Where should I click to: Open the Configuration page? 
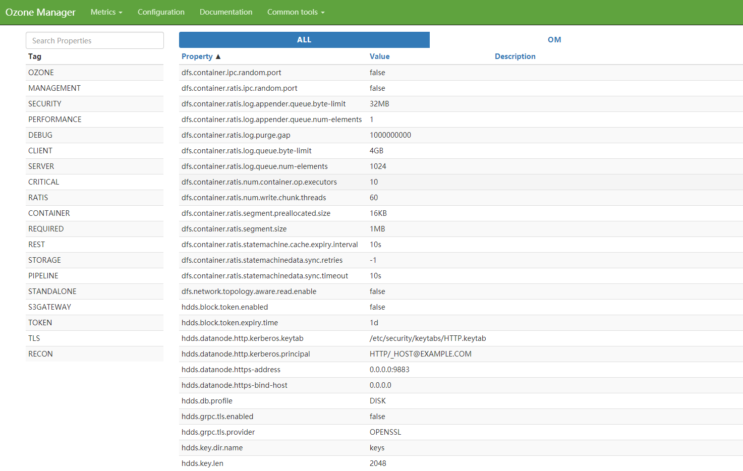click(161, 12)
